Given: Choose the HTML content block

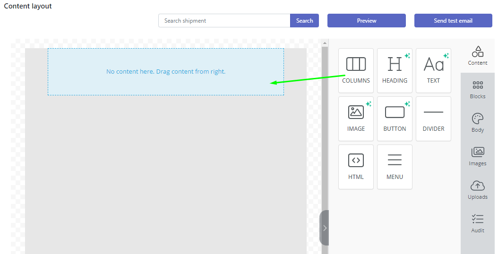Looking at the screenshot, I should point(356,167).
